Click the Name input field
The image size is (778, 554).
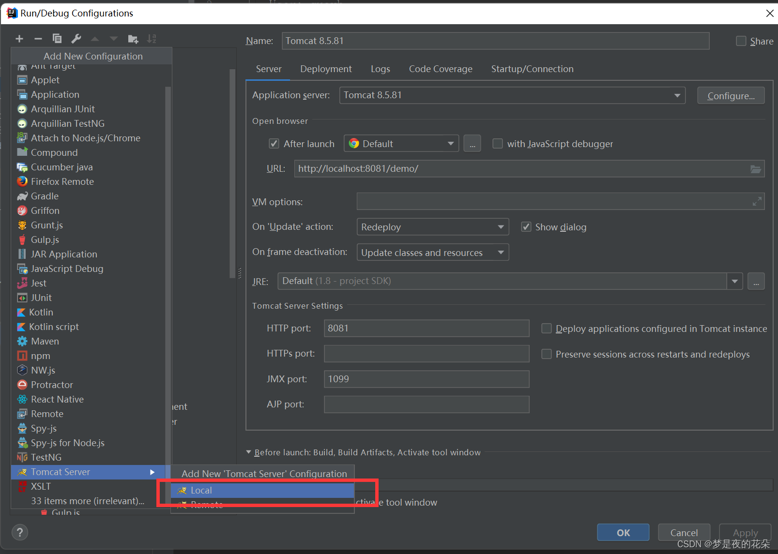(496, 41)
